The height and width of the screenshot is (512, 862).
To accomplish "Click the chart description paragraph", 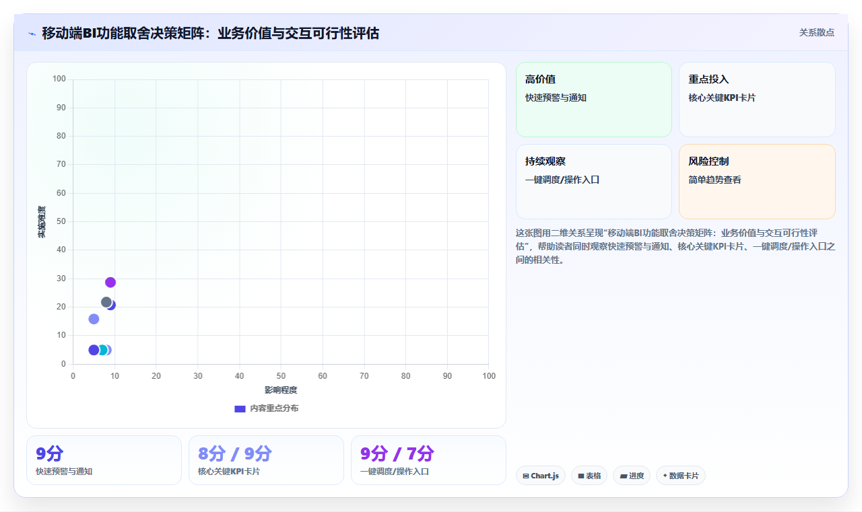I will coord(675,246).
